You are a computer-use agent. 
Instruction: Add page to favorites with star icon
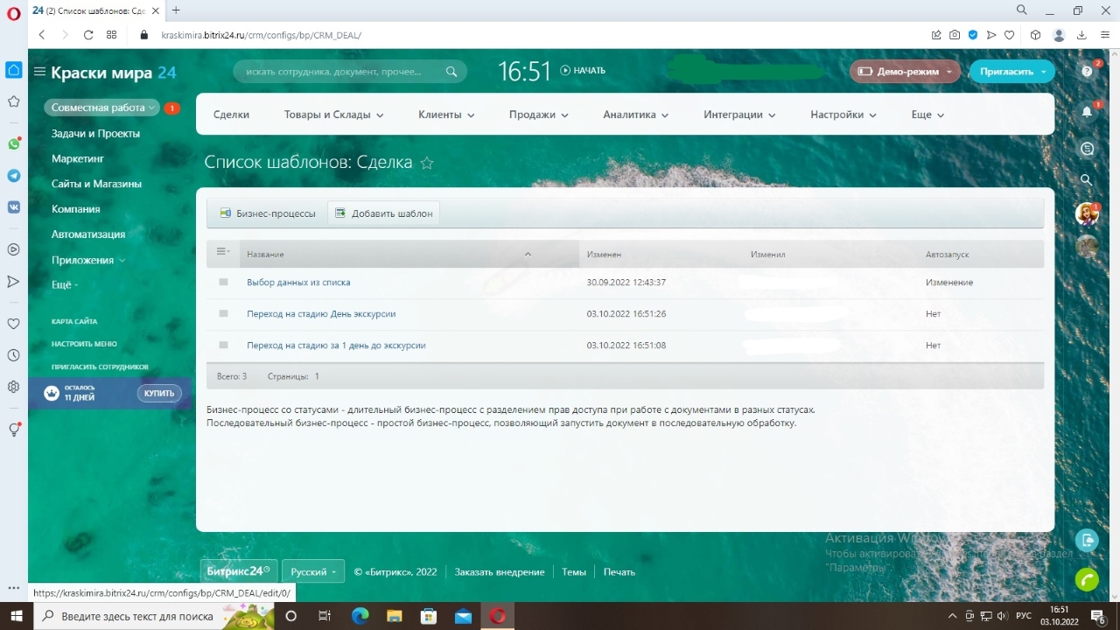[x=427, y=163]
